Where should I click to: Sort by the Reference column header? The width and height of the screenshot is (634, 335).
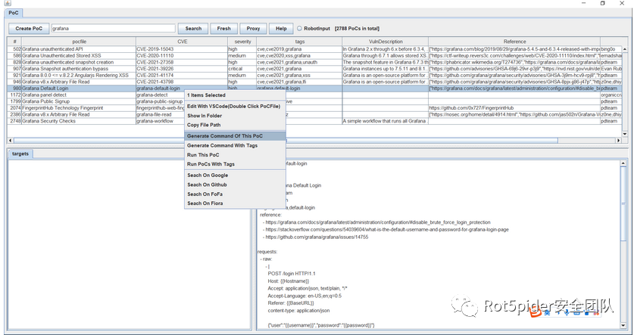click(514, 41)
